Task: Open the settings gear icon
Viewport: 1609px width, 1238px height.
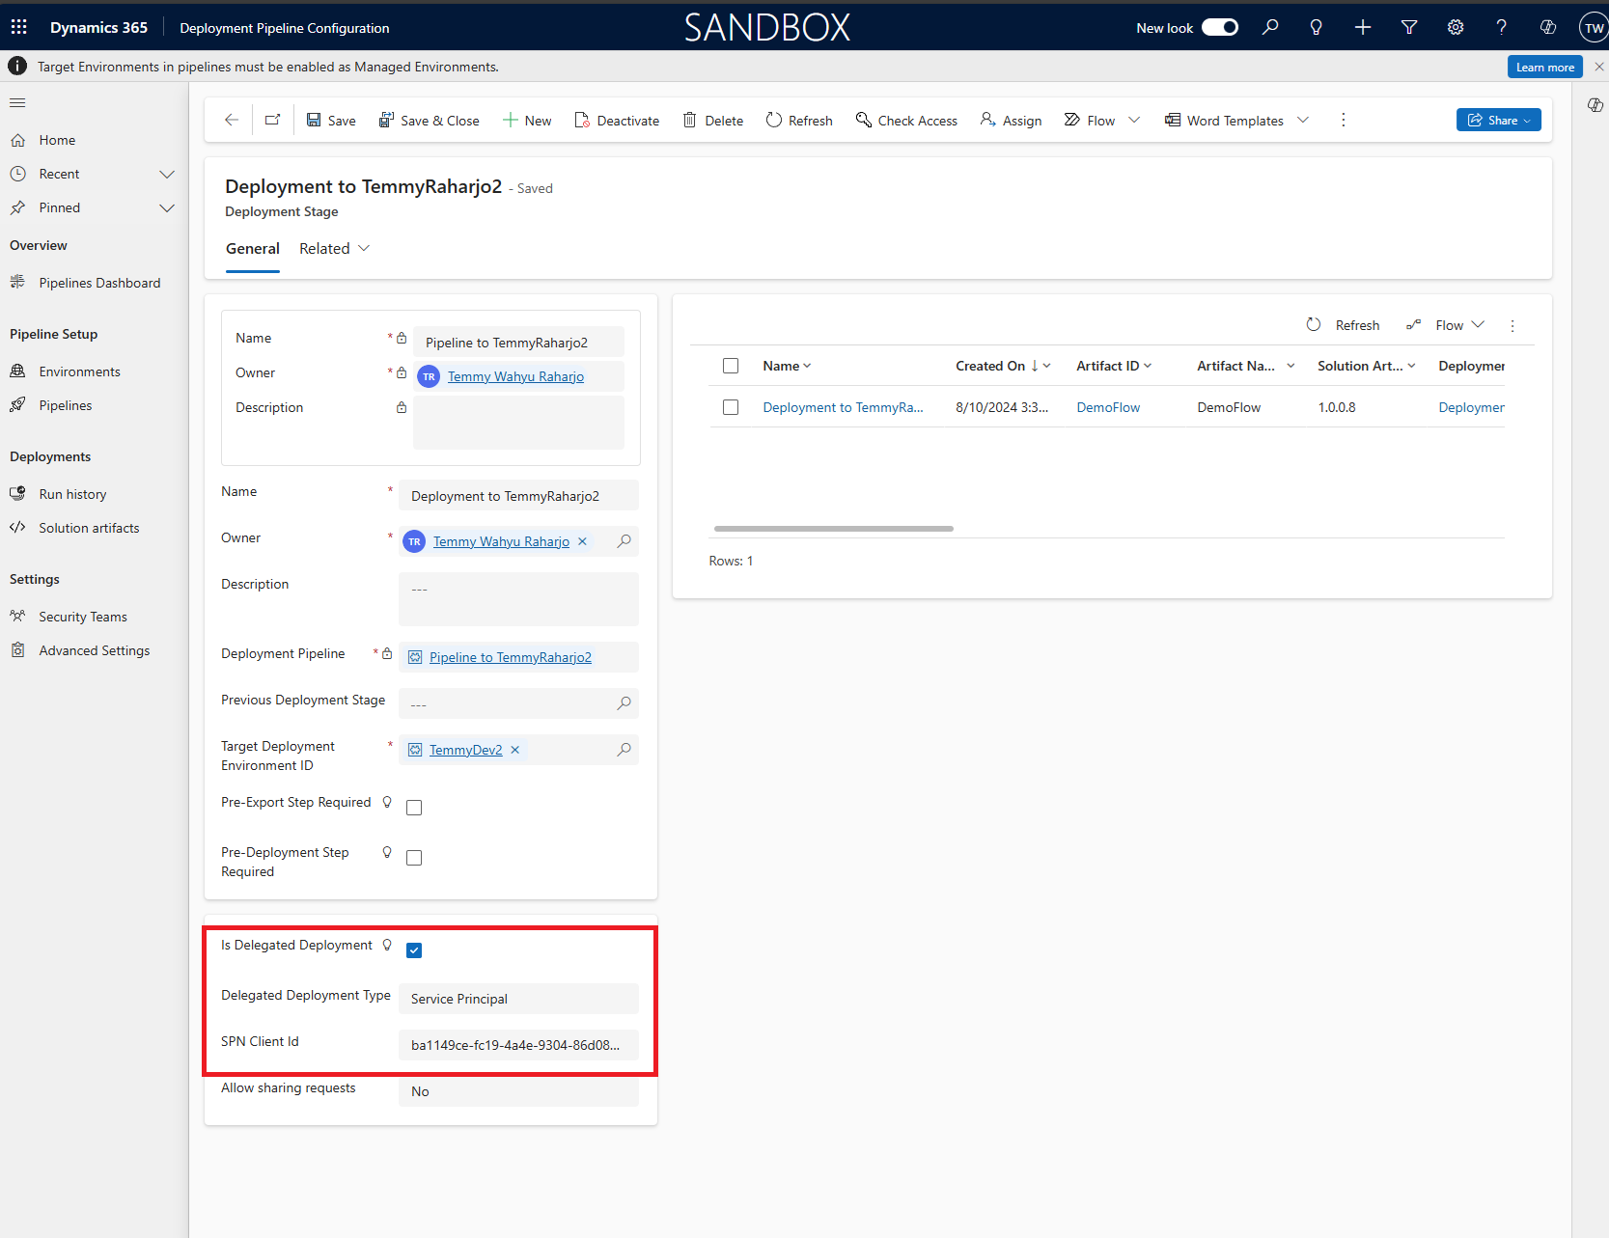Action: coord(1456,27)
